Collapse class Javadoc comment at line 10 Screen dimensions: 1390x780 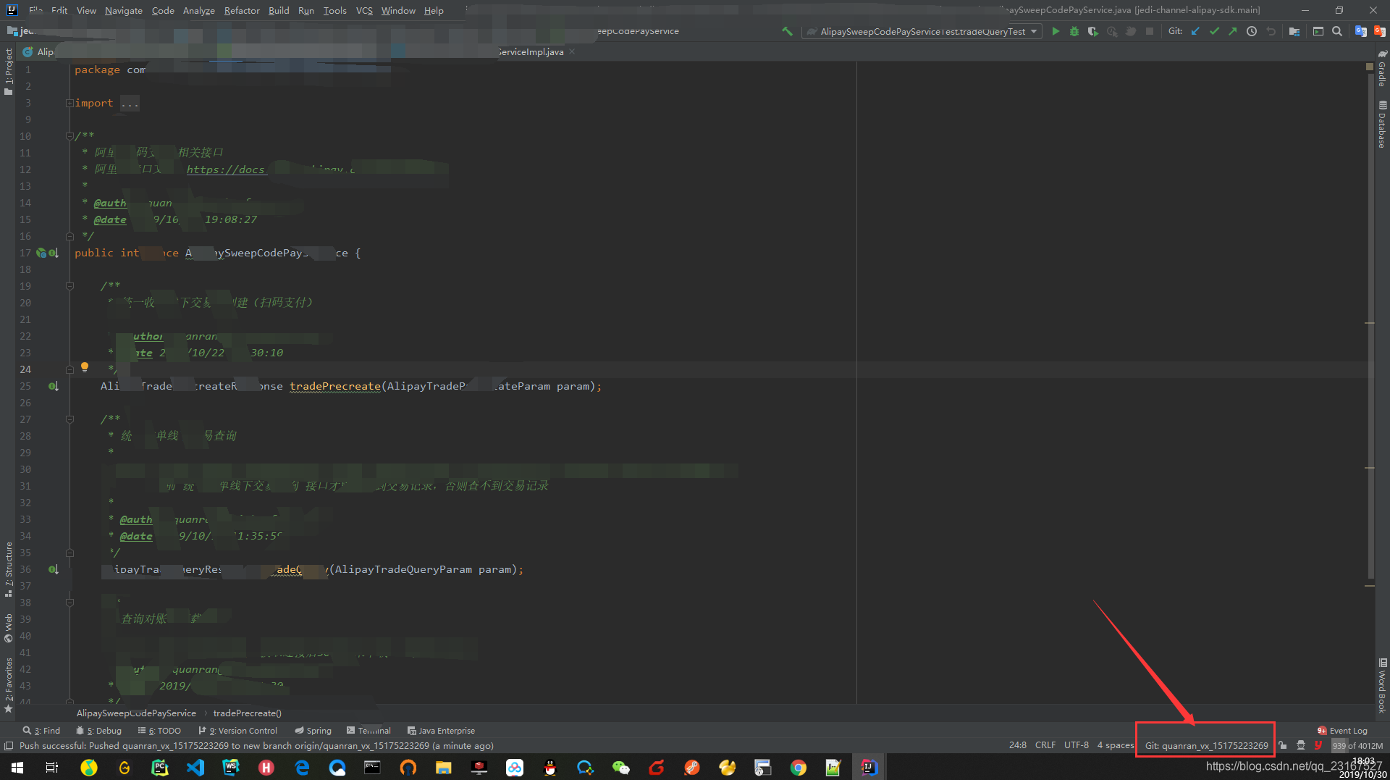coord(69,135)
